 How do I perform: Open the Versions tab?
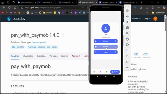[53, 56]
